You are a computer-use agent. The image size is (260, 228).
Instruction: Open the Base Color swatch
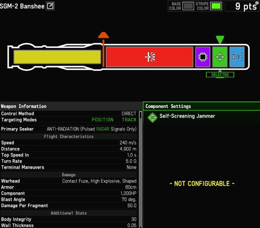[x=188, y=6]
